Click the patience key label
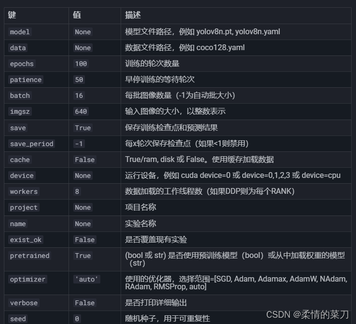The height and width of the screenshot is (324, 356). tap(26, 80)
